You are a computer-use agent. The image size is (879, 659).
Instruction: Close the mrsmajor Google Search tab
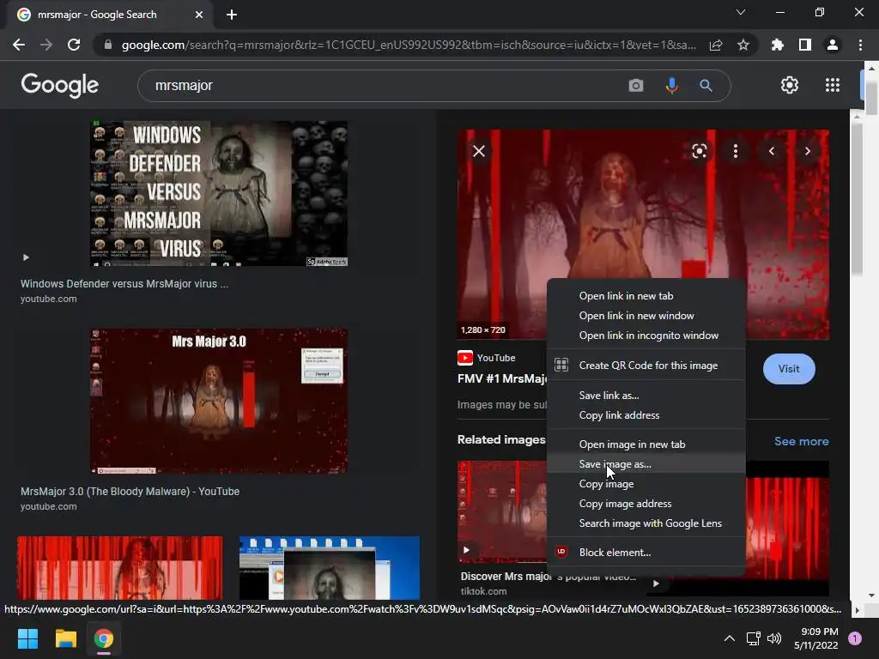199,15
